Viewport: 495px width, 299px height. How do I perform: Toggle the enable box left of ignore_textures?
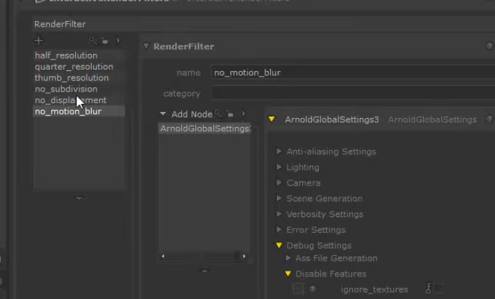click(298, 289)
